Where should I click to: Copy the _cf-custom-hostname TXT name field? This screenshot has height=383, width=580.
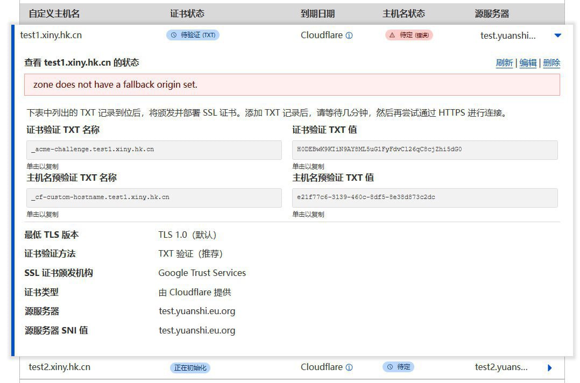154,197
